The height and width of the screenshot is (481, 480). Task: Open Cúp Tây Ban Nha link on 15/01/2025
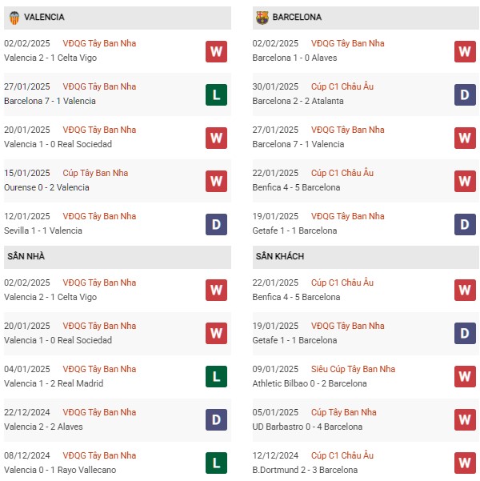(95, 173)
